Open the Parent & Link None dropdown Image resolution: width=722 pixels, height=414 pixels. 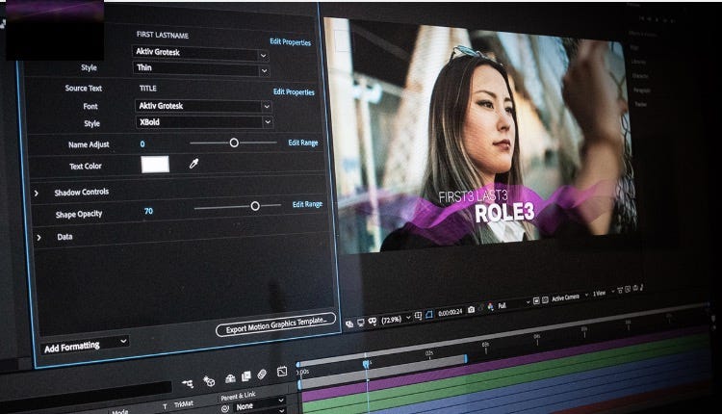pos(259,405)
